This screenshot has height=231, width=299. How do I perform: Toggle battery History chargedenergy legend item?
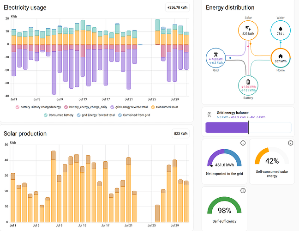(38, 107)
